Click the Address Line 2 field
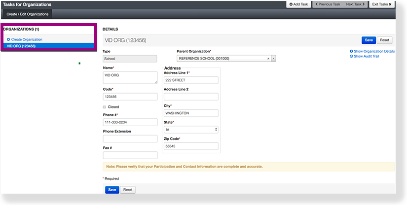Screen dimensions: 407x205 tap(191, 97)
